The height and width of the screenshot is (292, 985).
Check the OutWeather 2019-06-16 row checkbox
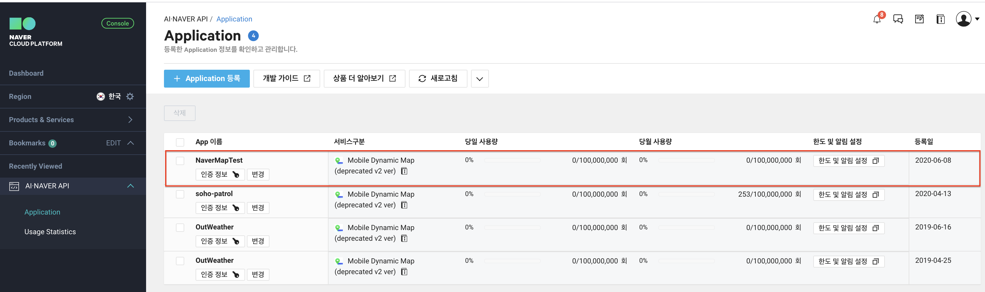click(180, 228)
